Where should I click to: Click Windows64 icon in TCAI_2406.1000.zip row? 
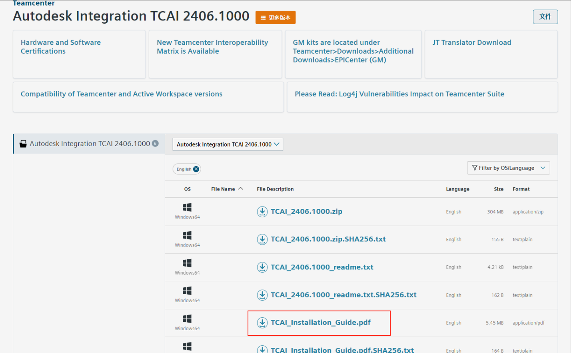coord(187,207)
